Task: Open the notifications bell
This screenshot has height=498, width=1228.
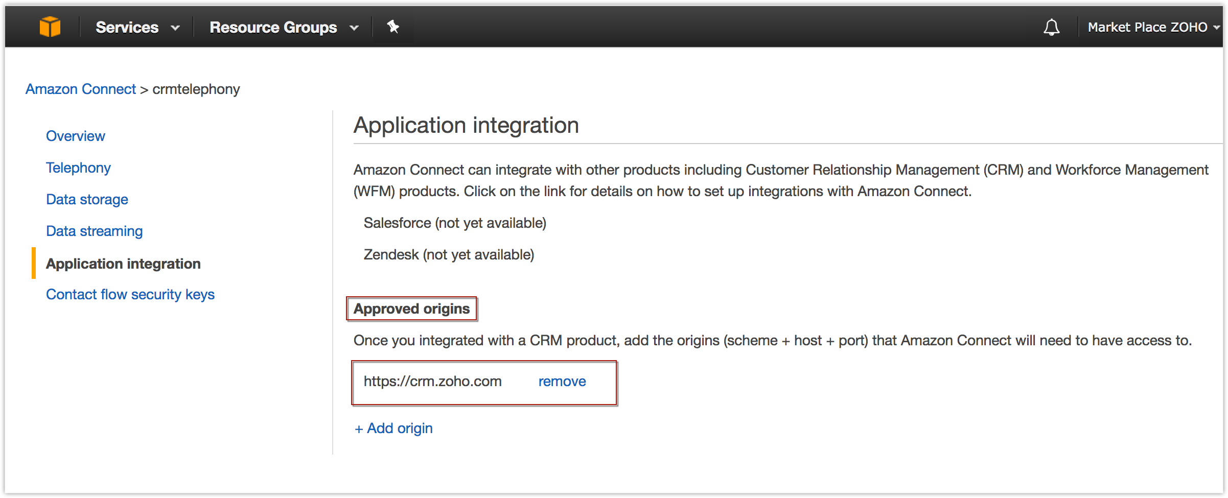Action: point(1051,27)
